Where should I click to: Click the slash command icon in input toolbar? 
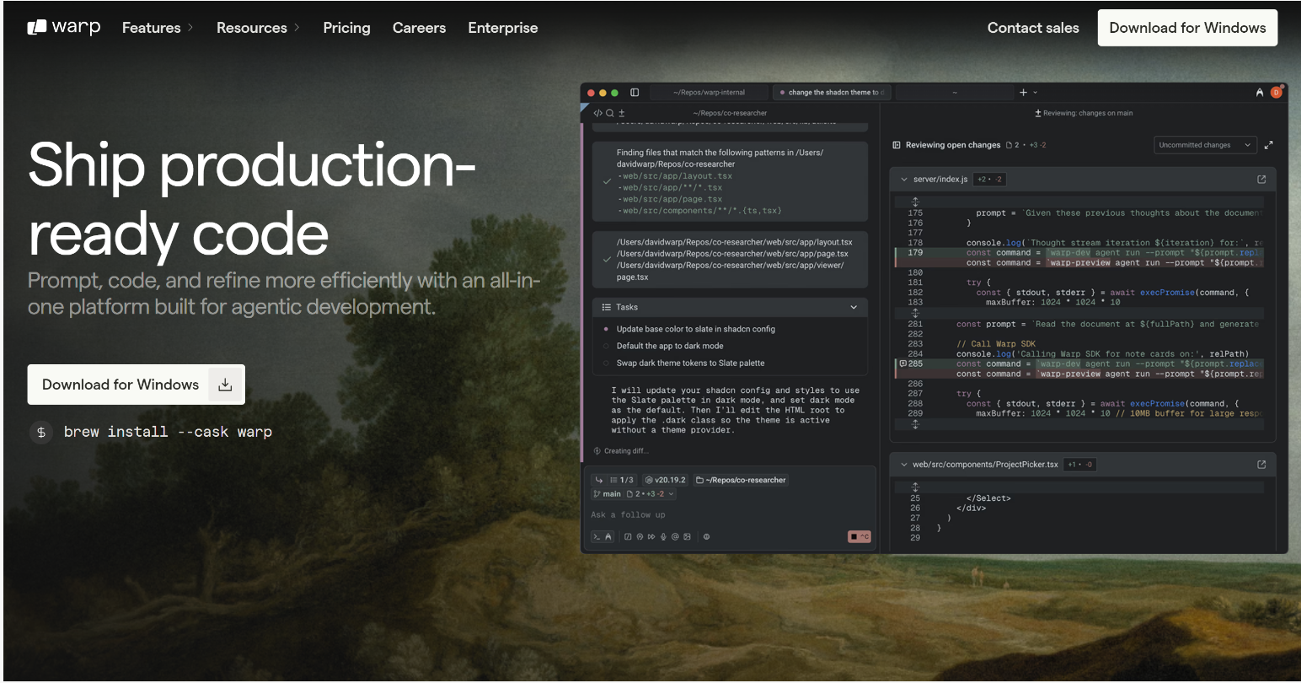coord(628,536)
